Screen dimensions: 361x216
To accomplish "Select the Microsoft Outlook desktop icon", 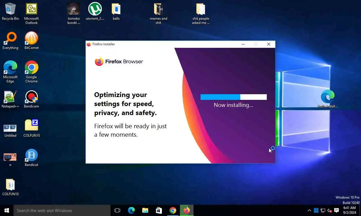I will click(x=31, y=14).
